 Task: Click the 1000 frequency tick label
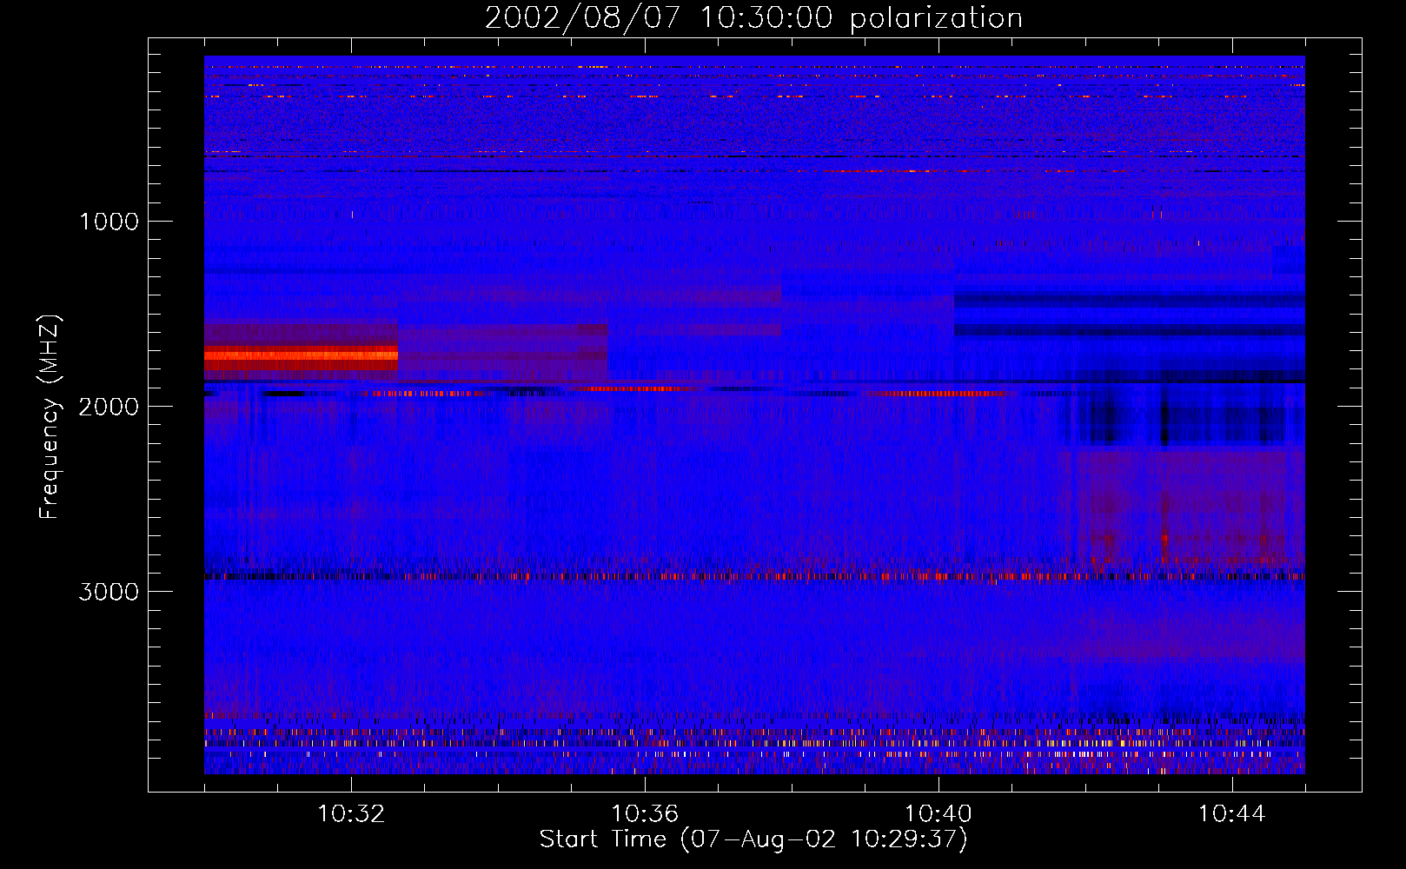(x=109, y=222)
